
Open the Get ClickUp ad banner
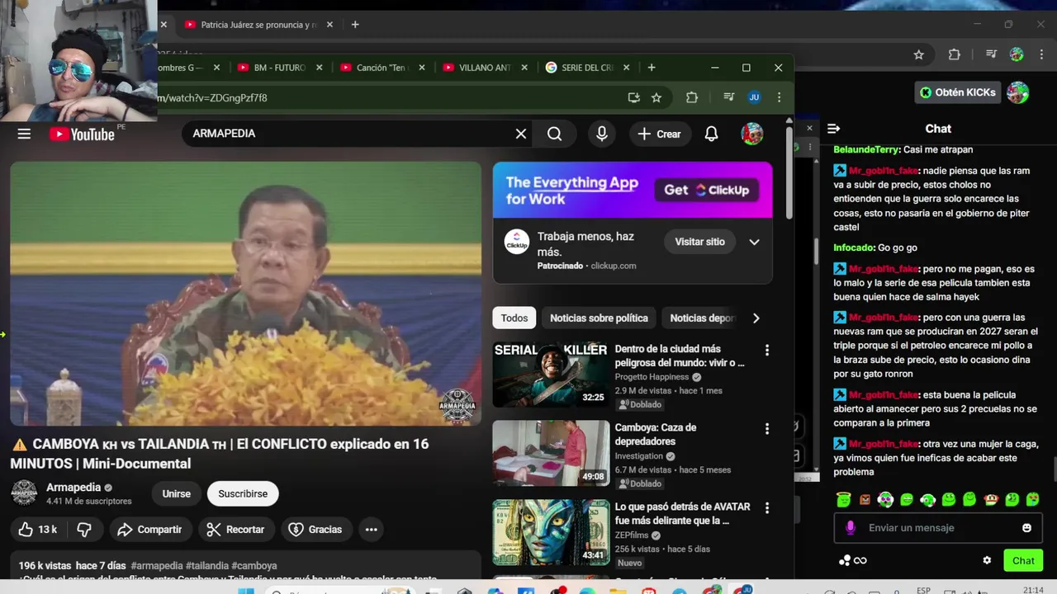633,190
